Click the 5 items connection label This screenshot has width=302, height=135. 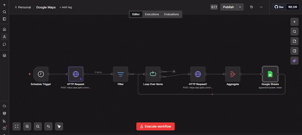click(x=98, y=72)
